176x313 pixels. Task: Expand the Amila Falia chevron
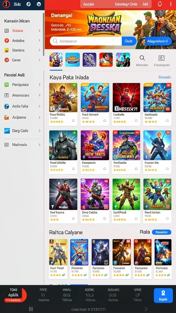point(39,106)
